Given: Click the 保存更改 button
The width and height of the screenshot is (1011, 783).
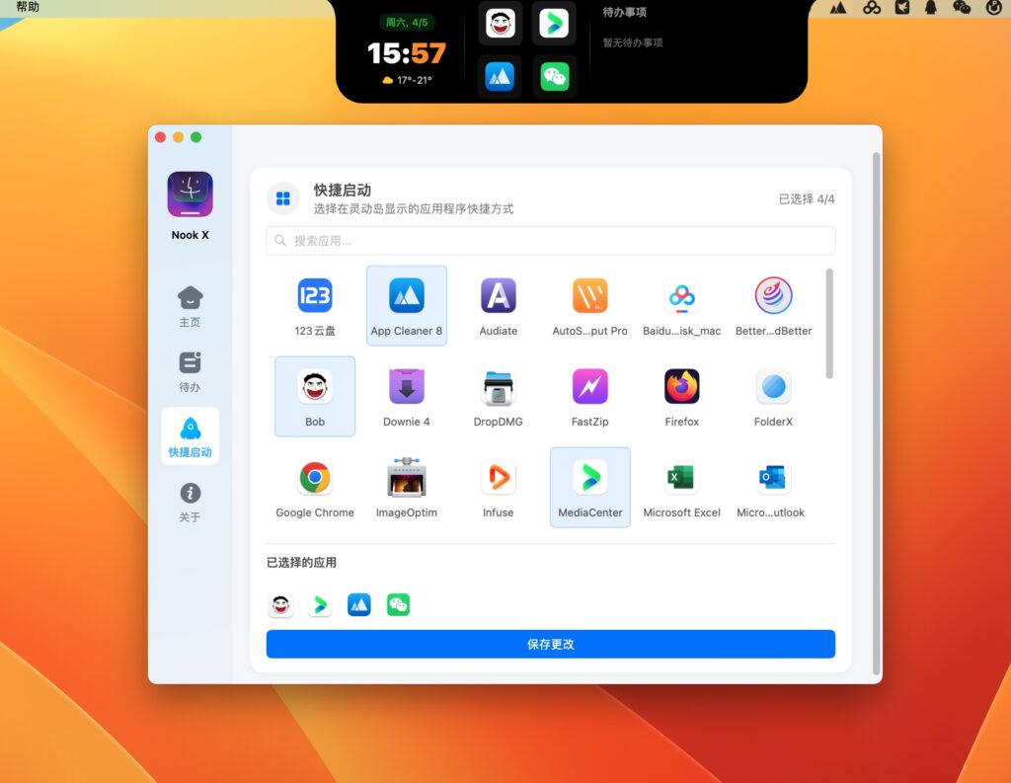Looking at the screenshot, I should 550,644.
